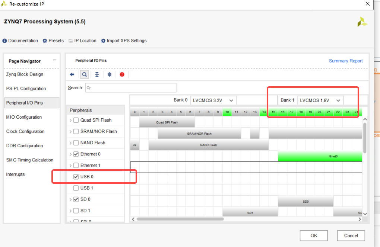The height and width of the screenshot is (247, 380).
Task: Click the Documentation info icon
Action: point(4,41)
